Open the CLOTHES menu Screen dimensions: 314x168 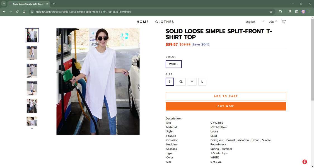pos(165,22)
